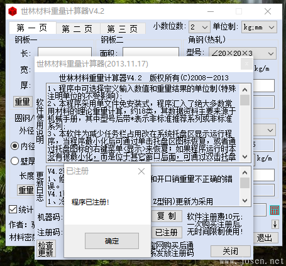Select the 壁厚 radio button
The image size is (286, 266).
click(14, 161)
